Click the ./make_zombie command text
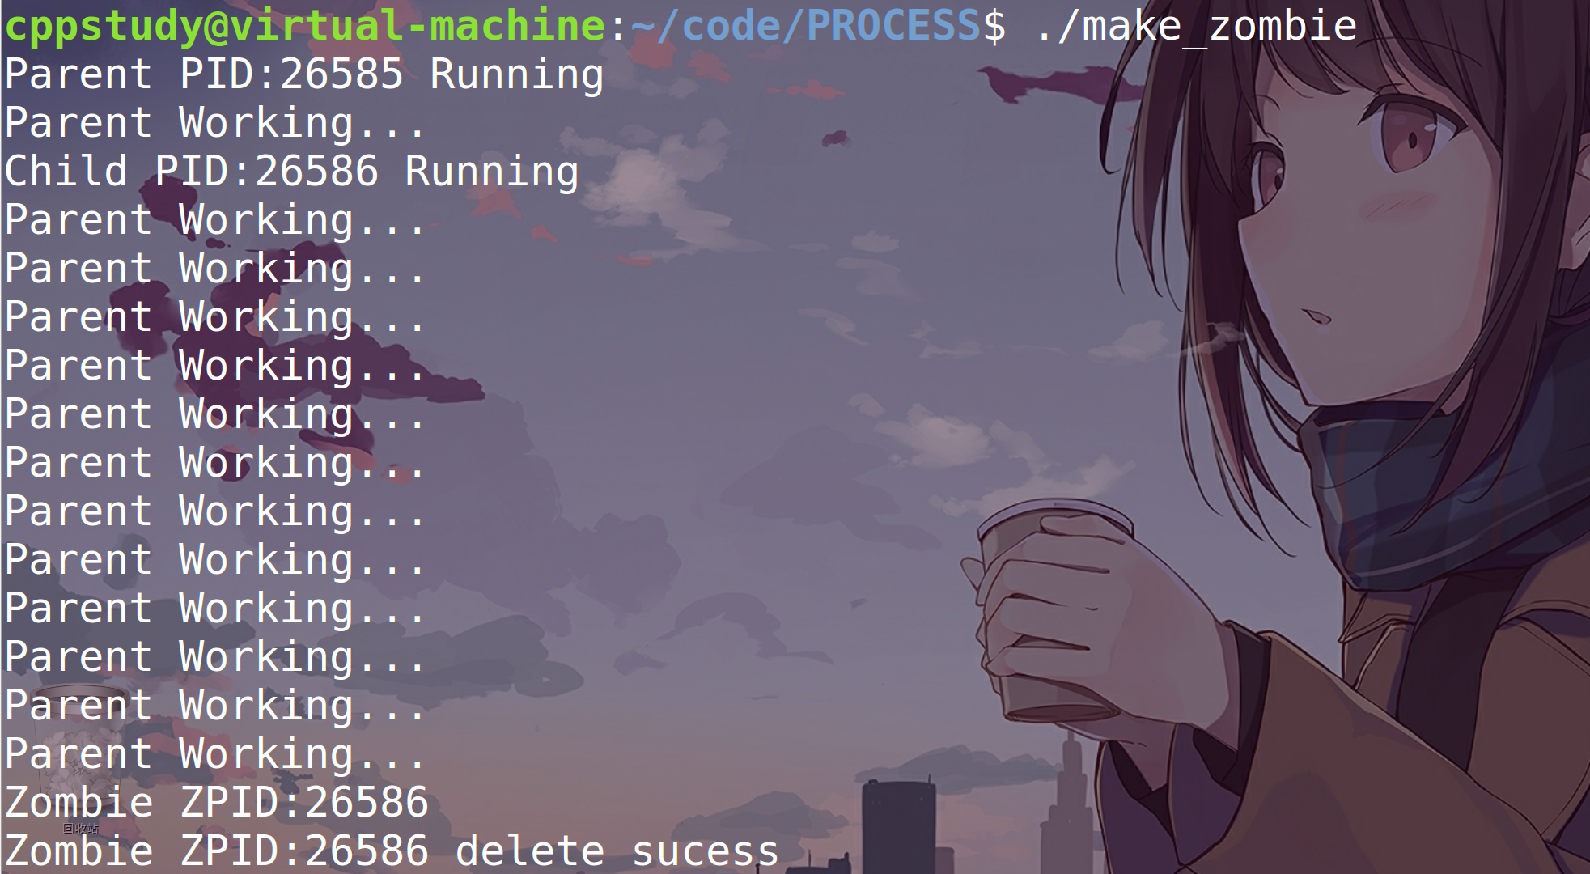The width and height of the screenshot is (1590, 874). [1196, 26]
